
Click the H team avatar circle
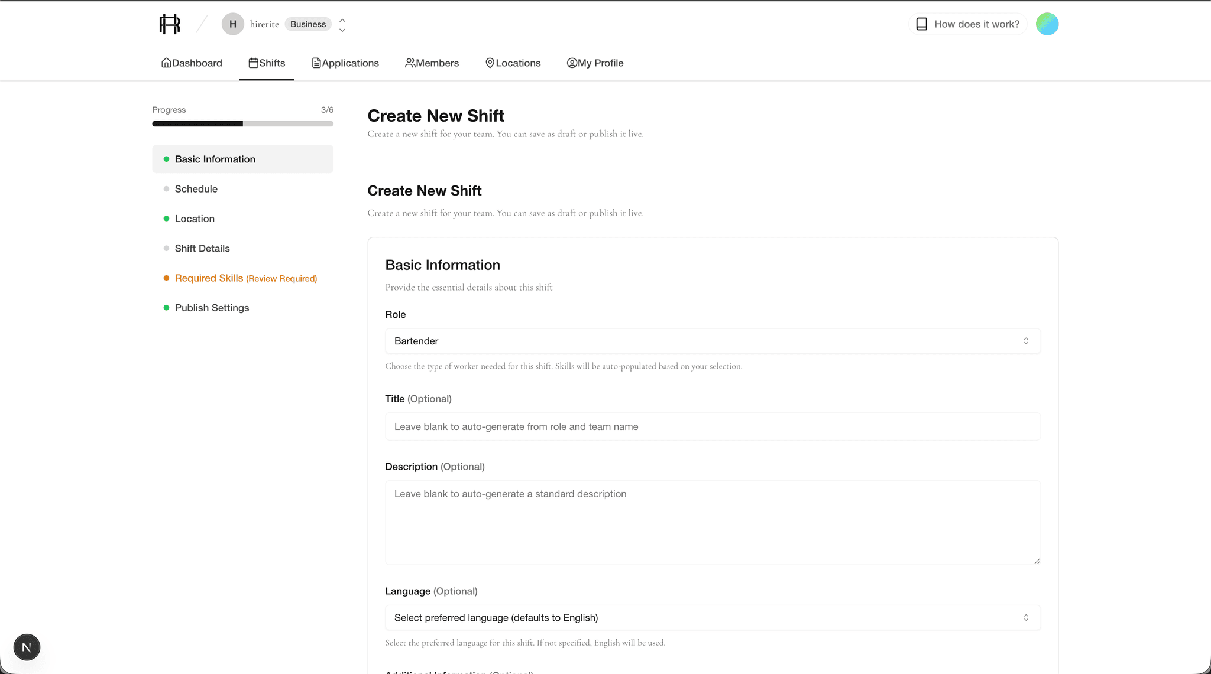232,24
